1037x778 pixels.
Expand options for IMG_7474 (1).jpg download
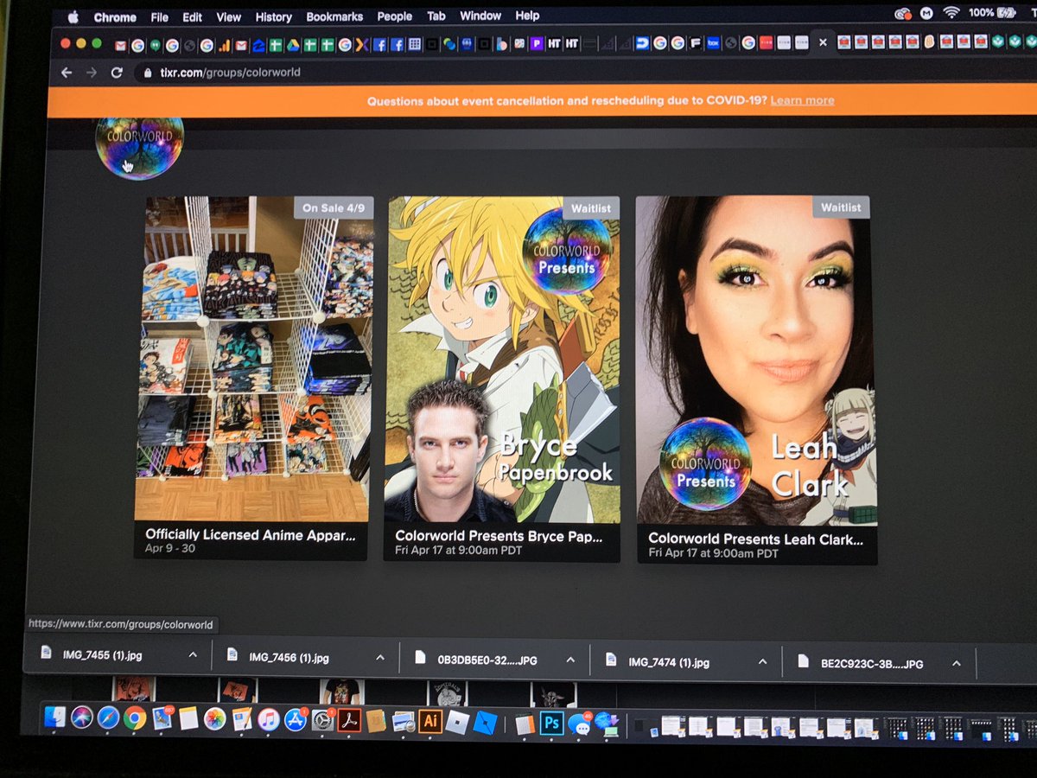tap(762, 661)
